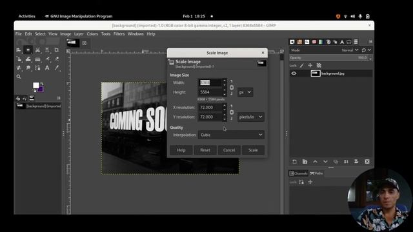Duplicate the layer button
The width and height of the screenshot is (413, 232).
(x=336, y=162)
